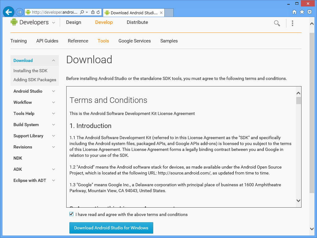Click the compatibility view icon in address bar
Viewport: 317px width, 238px height.
click(93, 12)
